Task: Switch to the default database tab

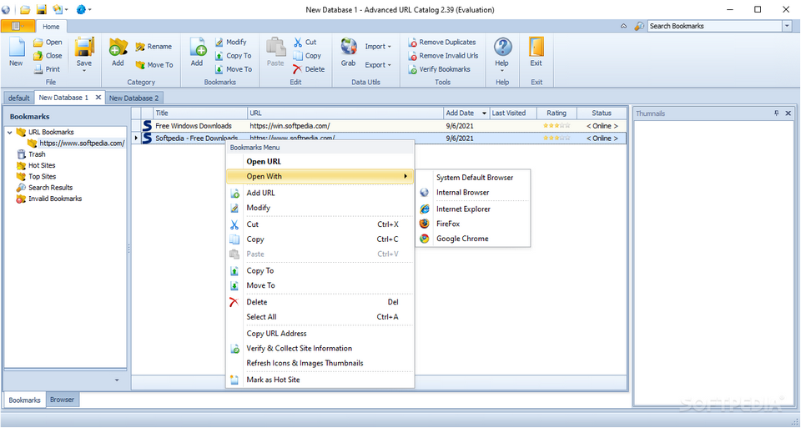Action: click(19, 98)
